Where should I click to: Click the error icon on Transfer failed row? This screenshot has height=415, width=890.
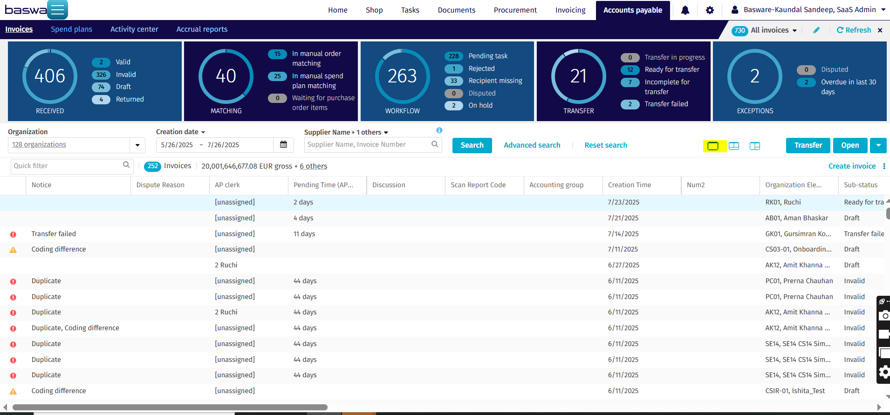(13, 234)
